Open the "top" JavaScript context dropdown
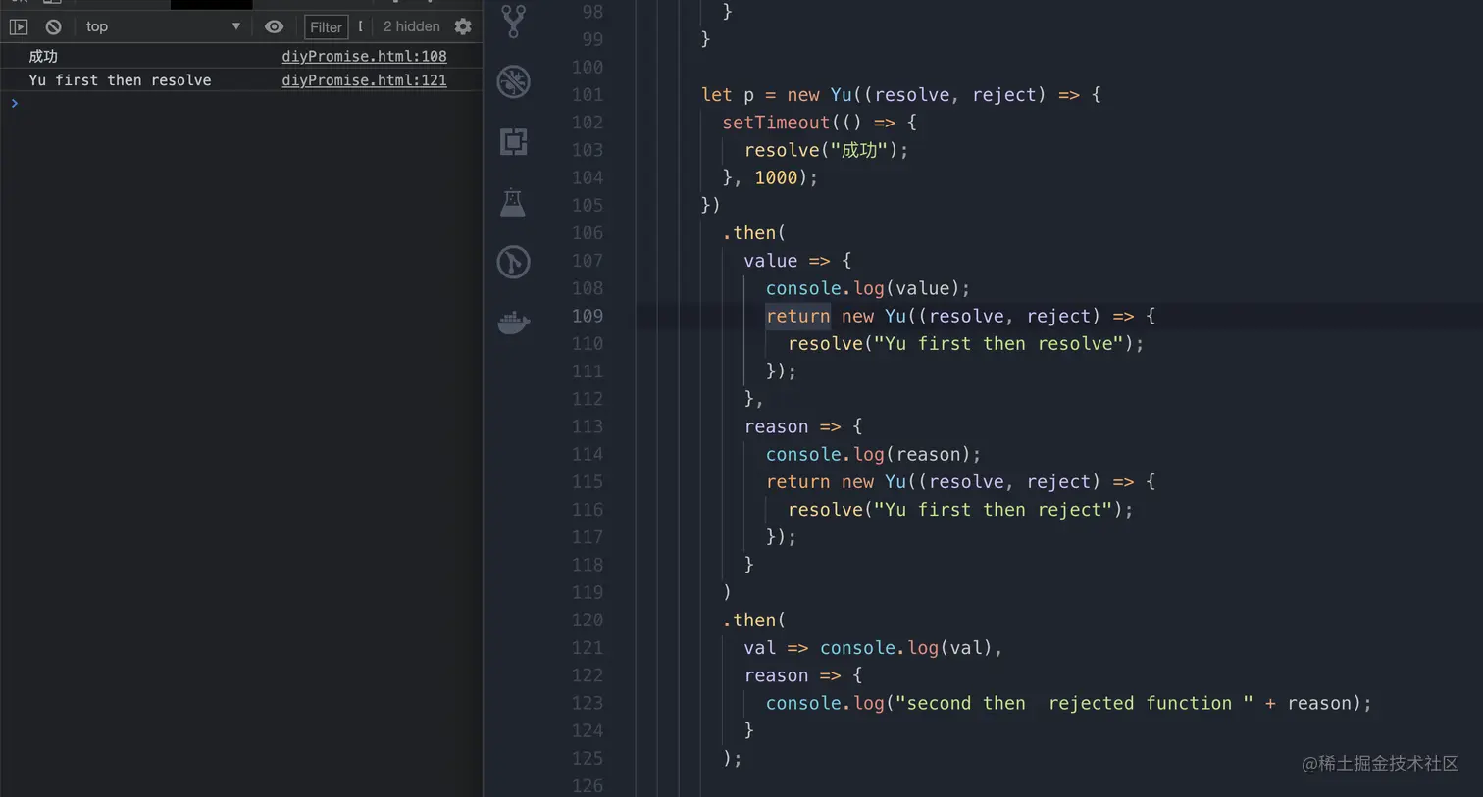 tap(162, 26)
